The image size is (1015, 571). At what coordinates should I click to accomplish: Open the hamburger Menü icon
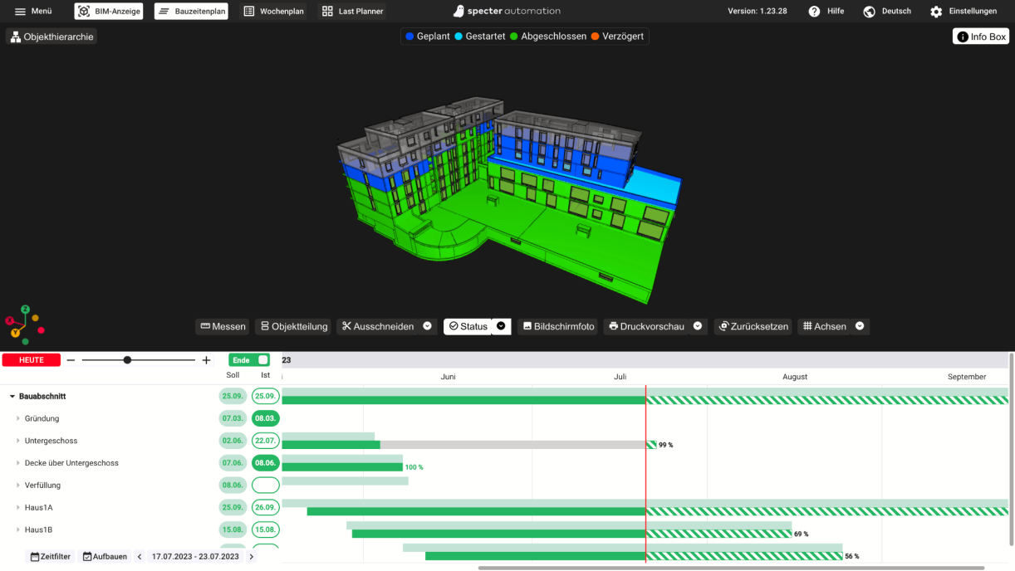coord(21,12)
